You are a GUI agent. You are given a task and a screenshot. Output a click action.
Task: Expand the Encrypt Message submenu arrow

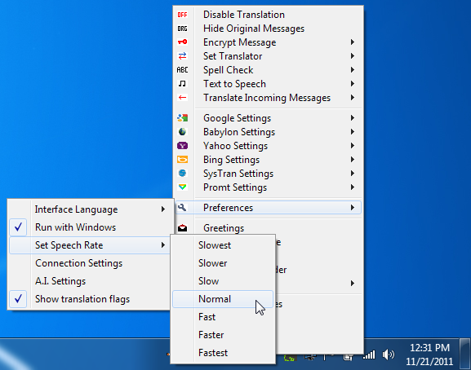pos(353,42)
